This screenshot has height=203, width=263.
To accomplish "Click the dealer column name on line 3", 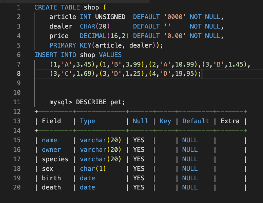I will [61, 26].
